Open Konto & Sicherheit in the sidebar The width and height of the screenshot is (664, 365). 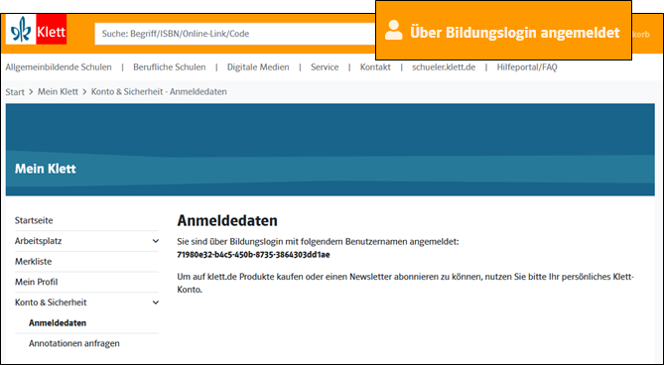51,303
